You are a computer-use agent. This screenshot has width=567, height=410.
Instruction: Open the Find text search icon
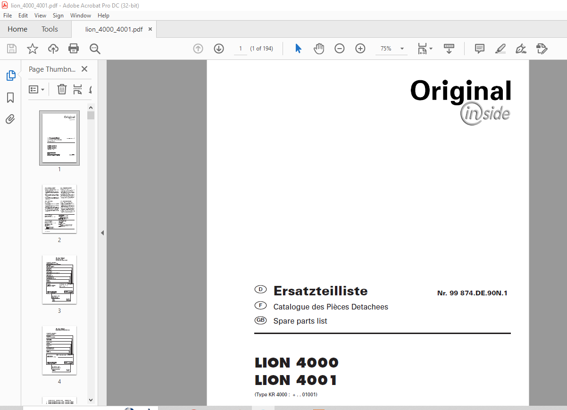pyautogui.click(x=95, y=49)
